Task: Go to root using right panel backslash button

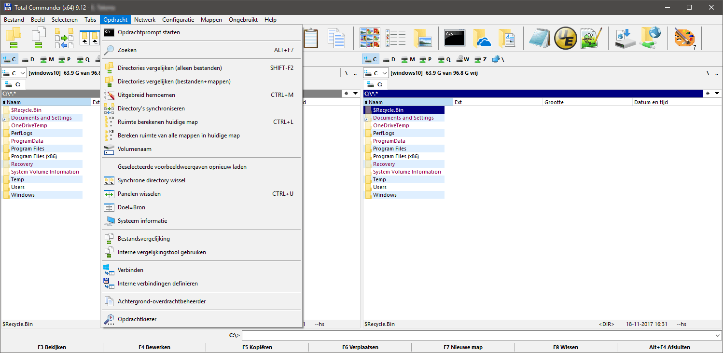Action: pyautogui.click(x=708, y=73)
